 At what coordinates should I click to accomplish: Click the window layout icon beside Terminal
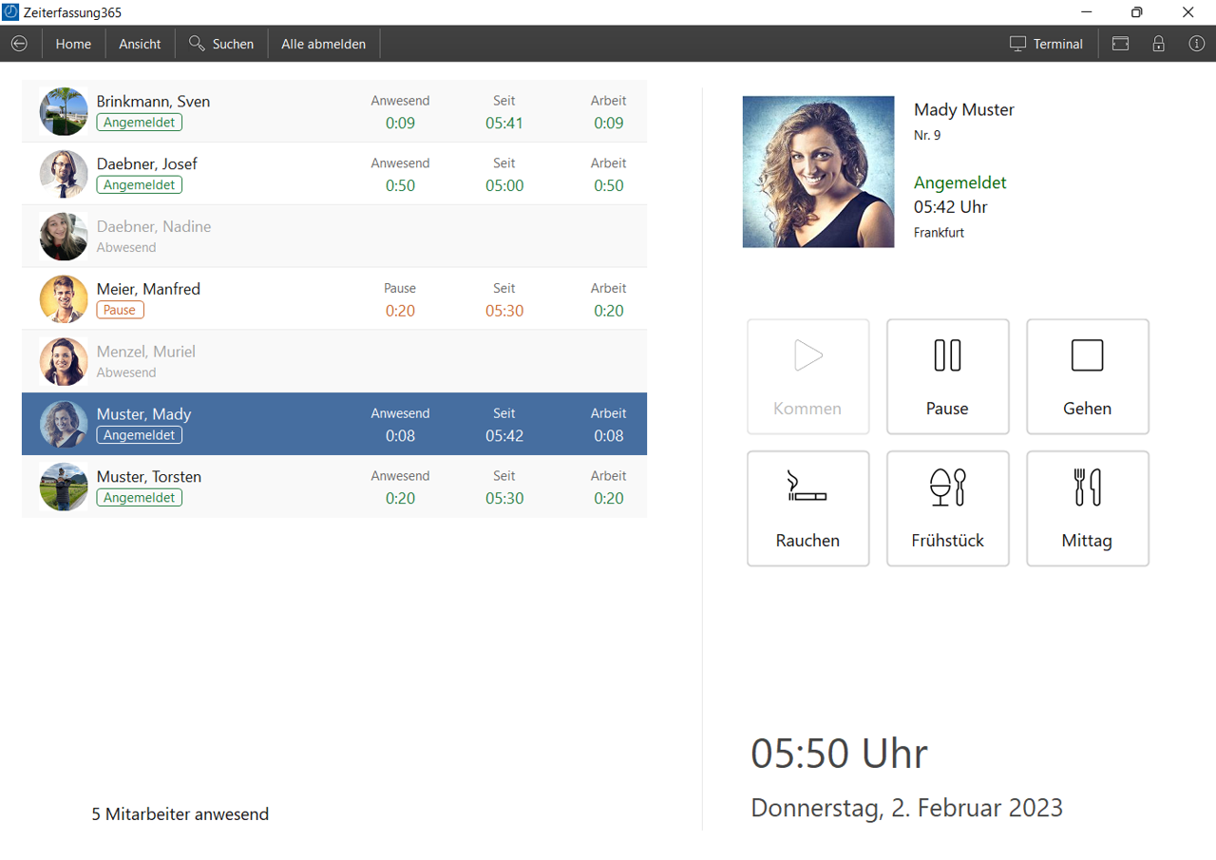[1120, 44]
